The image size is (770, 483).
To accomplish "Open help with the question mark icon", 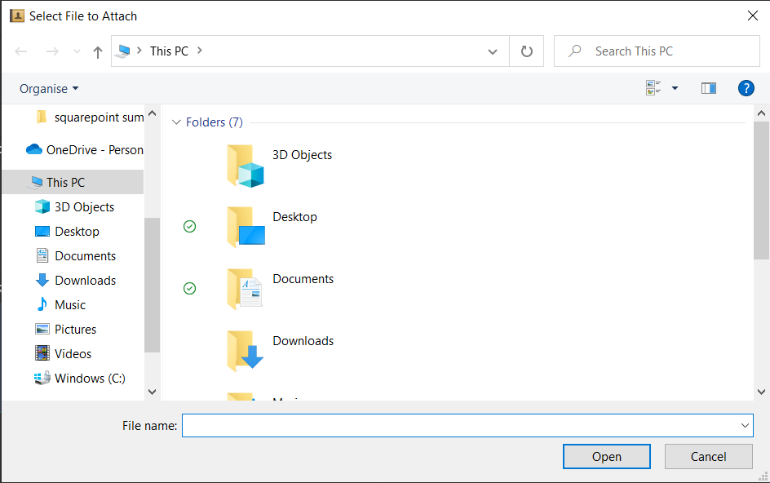I will click(x=746, y=88).
